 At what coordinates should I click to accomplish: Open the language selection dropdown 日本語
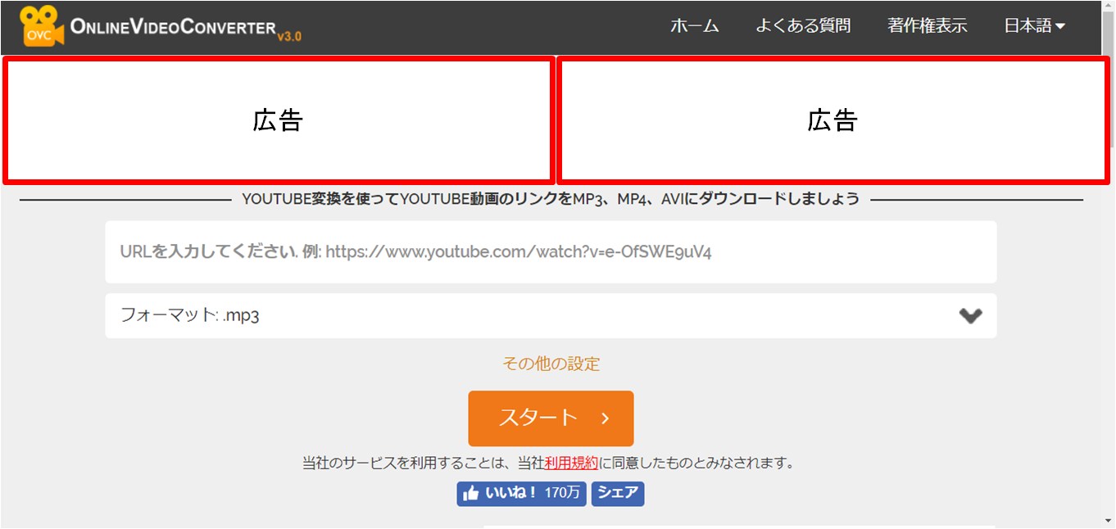[1031, 25]
